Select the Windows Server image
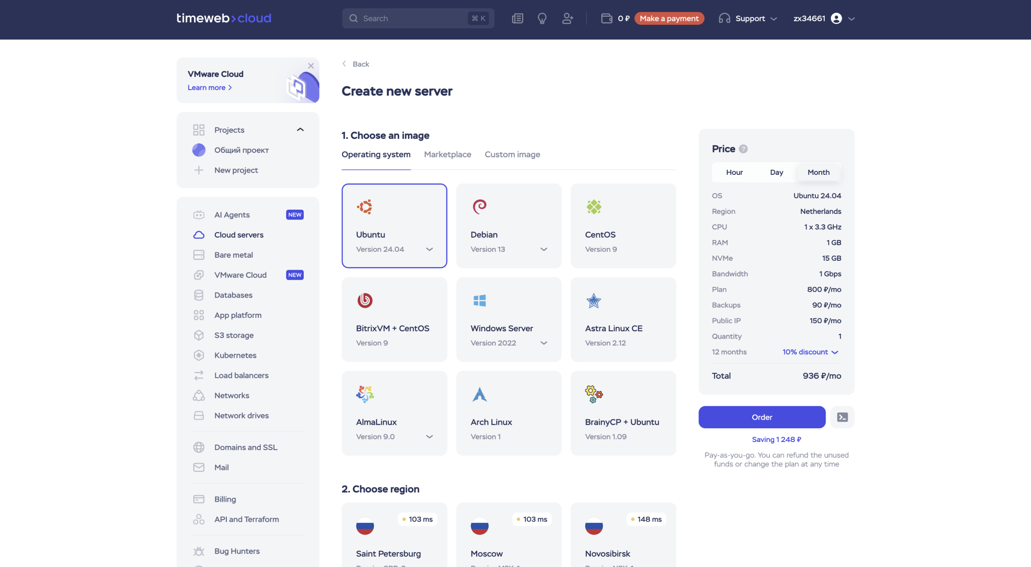The height and width of the screenshot is (567, 1031). click(509, 320)
